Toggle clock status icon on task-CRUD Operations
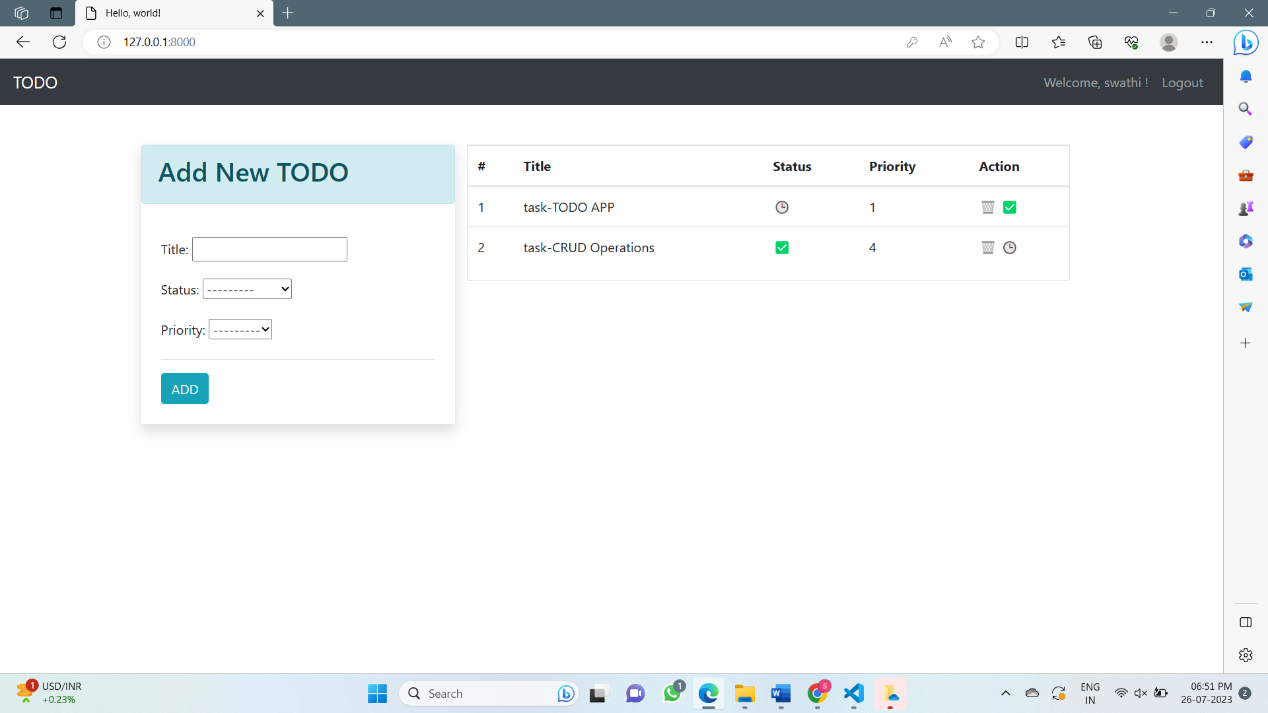 pos(1010,248)
